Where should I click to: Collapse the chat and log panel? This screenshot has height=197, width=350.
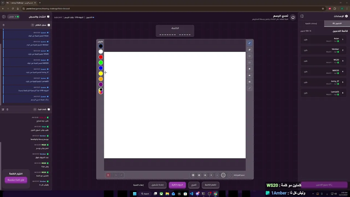click(x=4, y=17)
